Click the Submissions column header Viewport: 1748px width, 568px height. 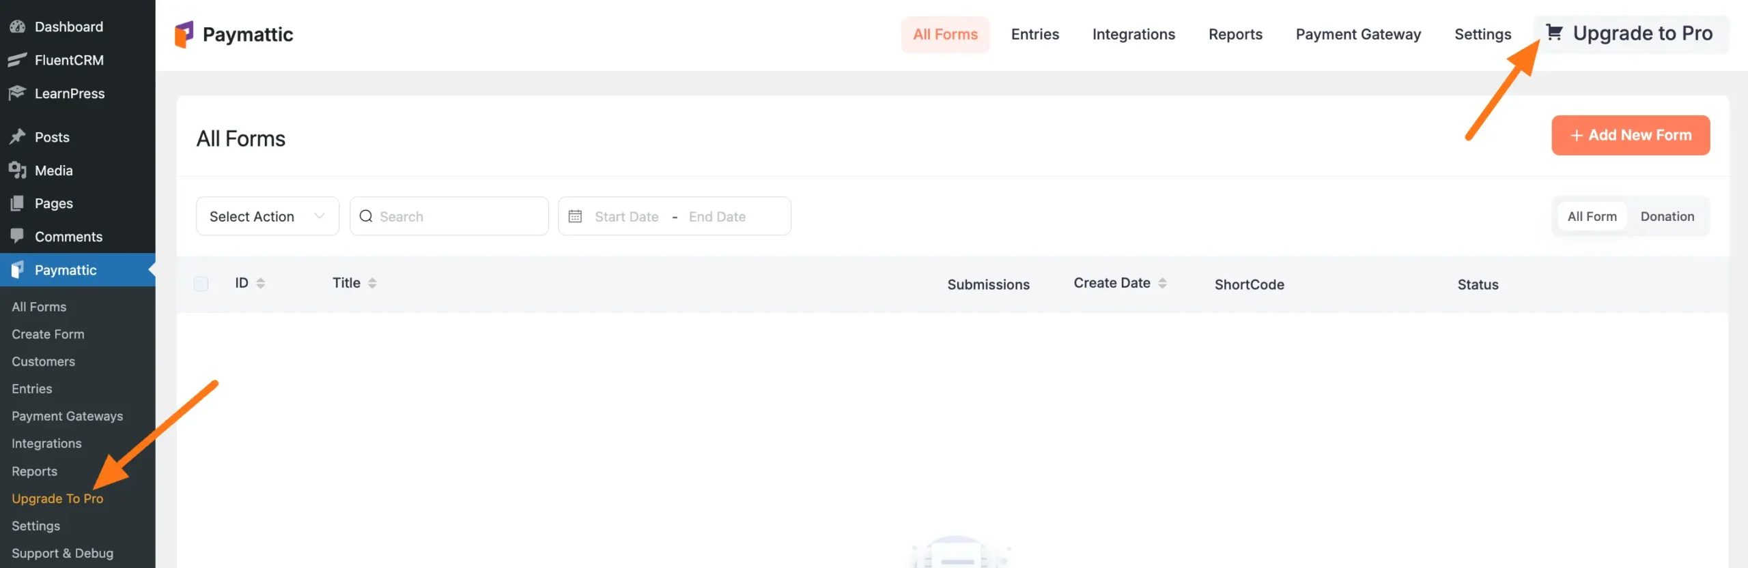(988, 284)
